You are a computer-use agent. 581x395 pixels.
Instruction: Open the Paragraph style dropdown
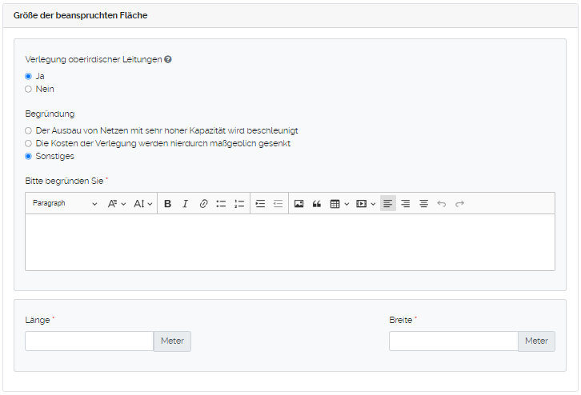pos(64,204)
